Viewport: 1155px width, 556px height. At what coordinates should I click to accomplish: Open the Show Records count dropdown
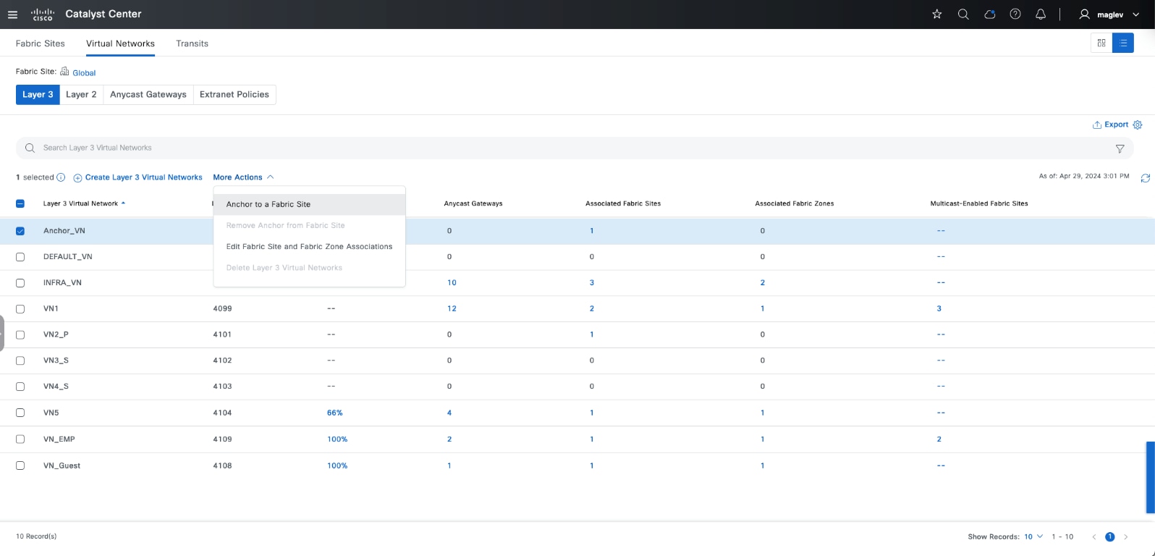click(1033, 536)
